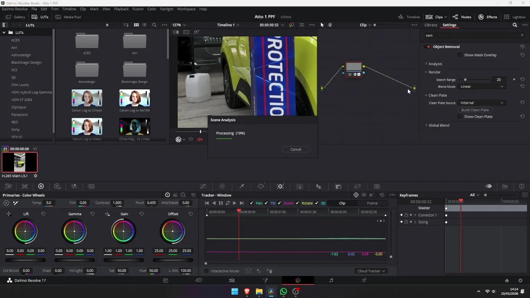Open the Qualifier eyedropper palette
The height and width of the screenshot is (298, 530).
pos(242,187)
